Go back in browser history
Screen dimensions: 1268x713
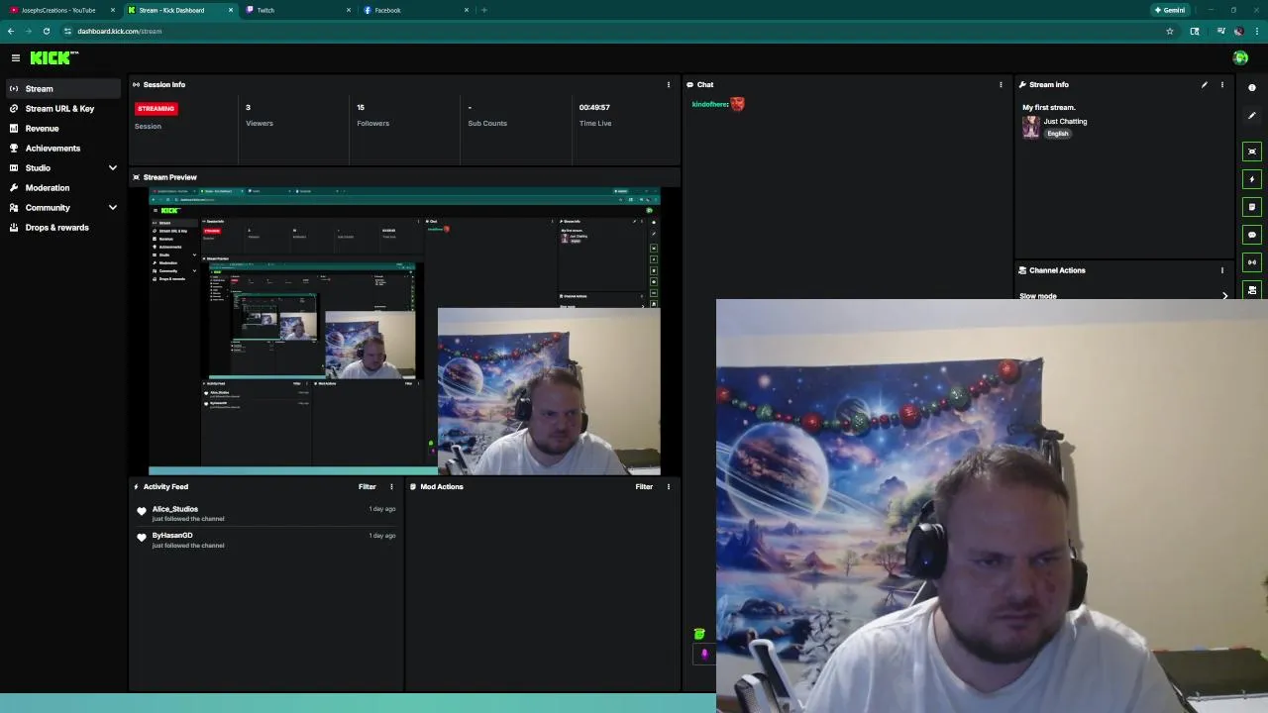(11, 31)
